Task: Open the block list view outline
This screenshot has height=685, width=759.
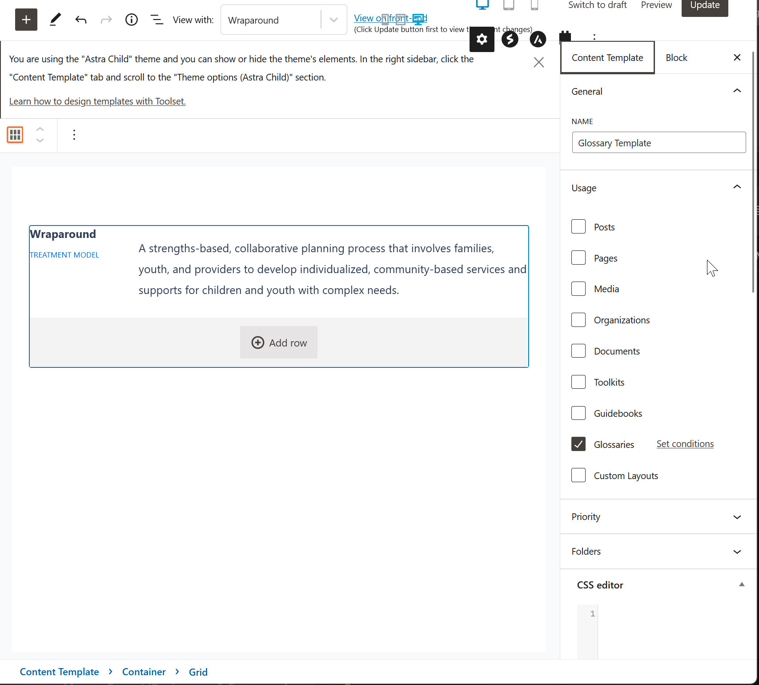Action: click(x=157, y=20)
